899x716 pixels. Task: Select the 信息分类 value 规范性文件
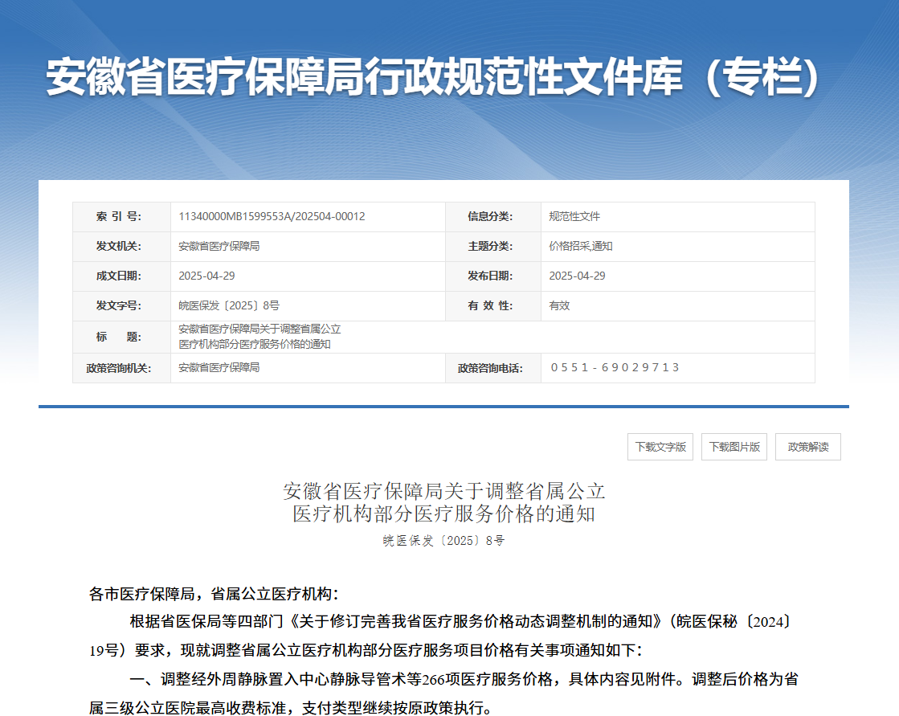point(573,217)
